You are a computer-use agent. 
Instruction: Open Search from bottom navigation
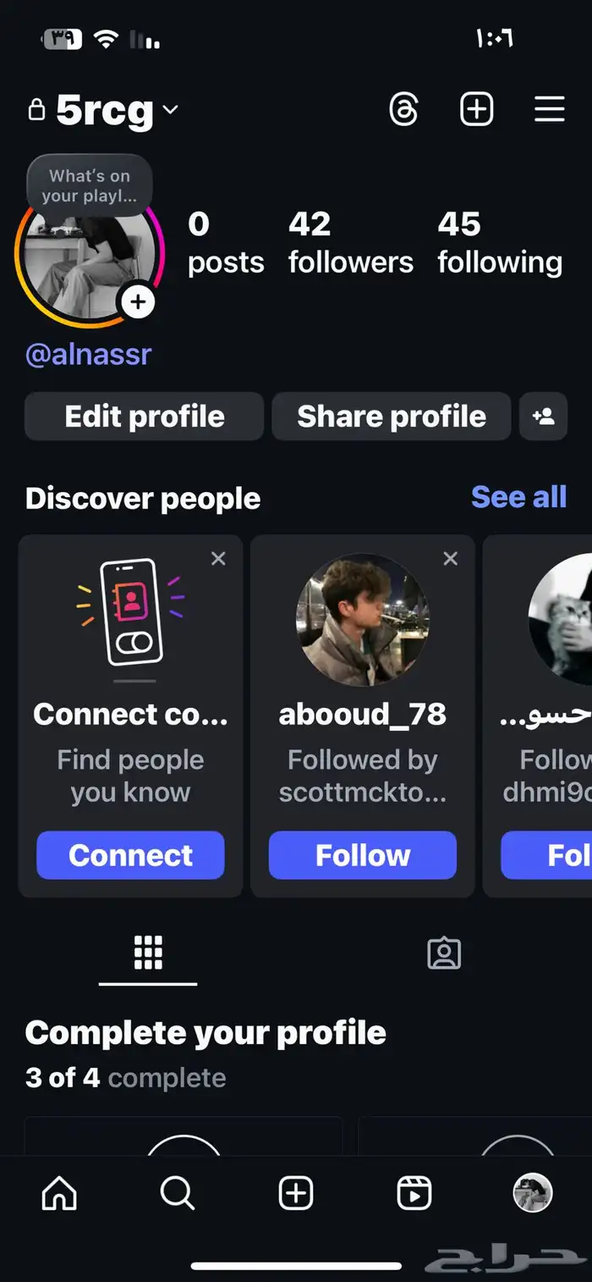click(178, 1194)
